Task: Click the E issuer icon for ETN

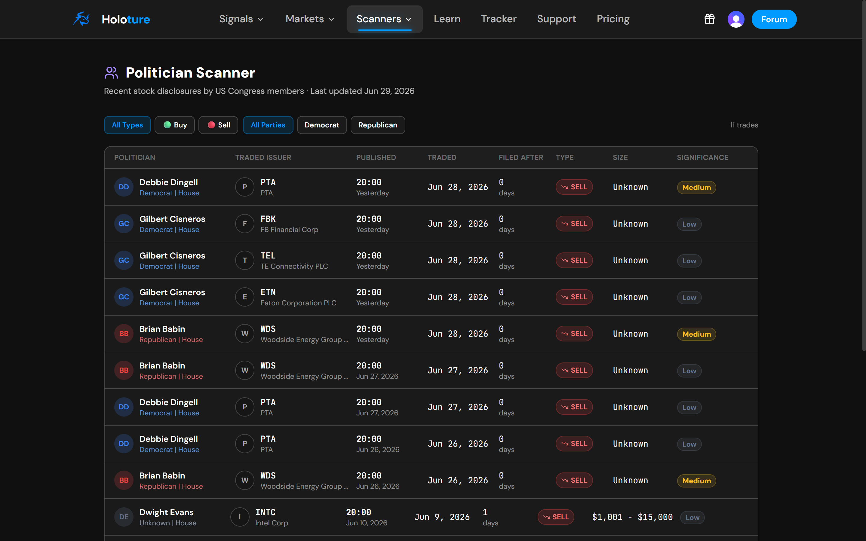Action: [245, 297]
